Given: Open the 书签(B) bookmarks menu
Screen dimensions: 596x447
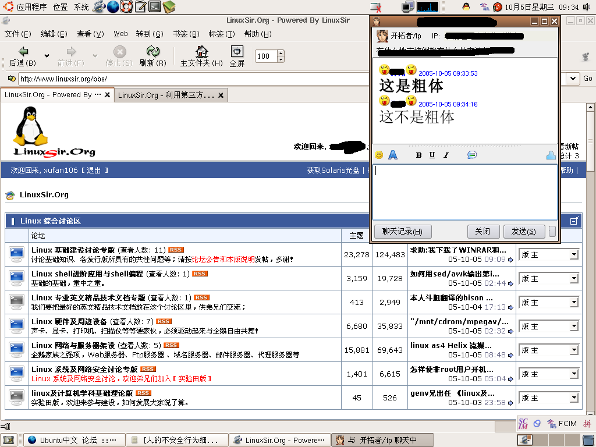Looking at the screenshot, I should coord(186,34).
